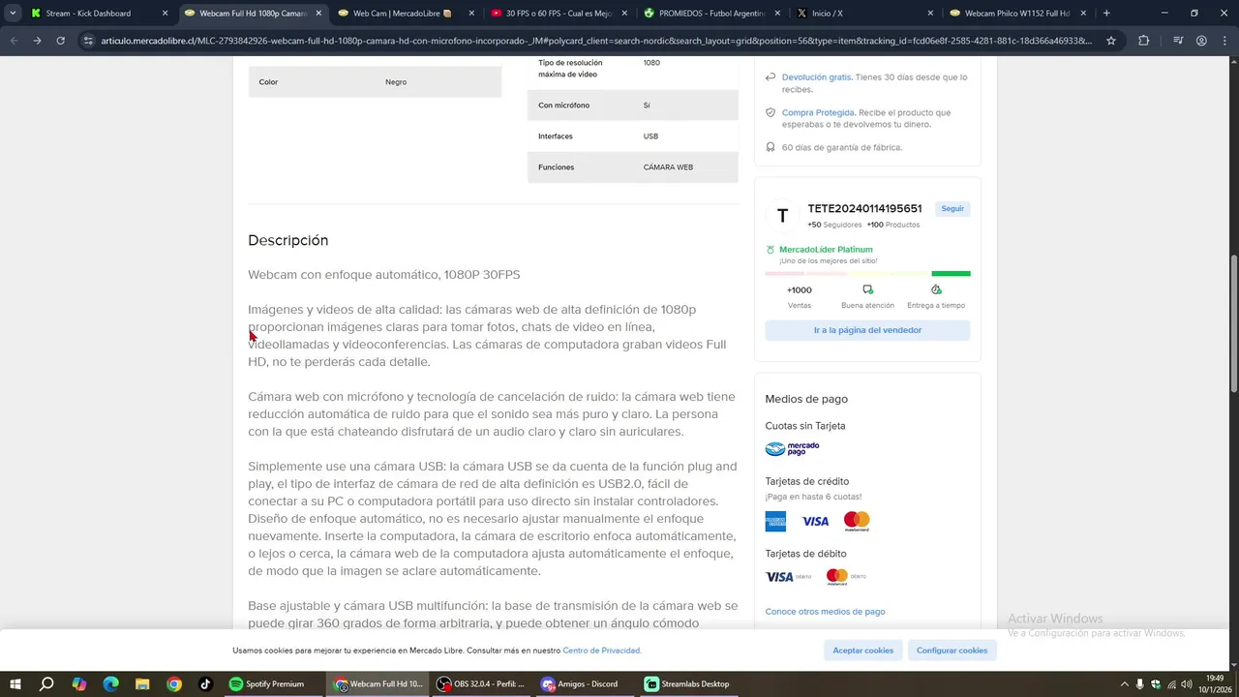Click the Entrega a tiempo clock icon
This screenshot has width=1239, height=697.
click(x=936, y=289)
